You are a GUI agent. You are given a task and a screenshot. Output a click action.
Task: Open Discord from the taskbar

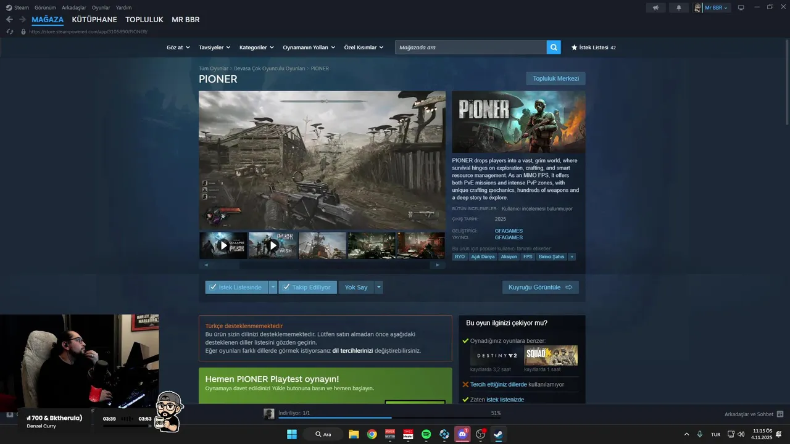[462, 434]
